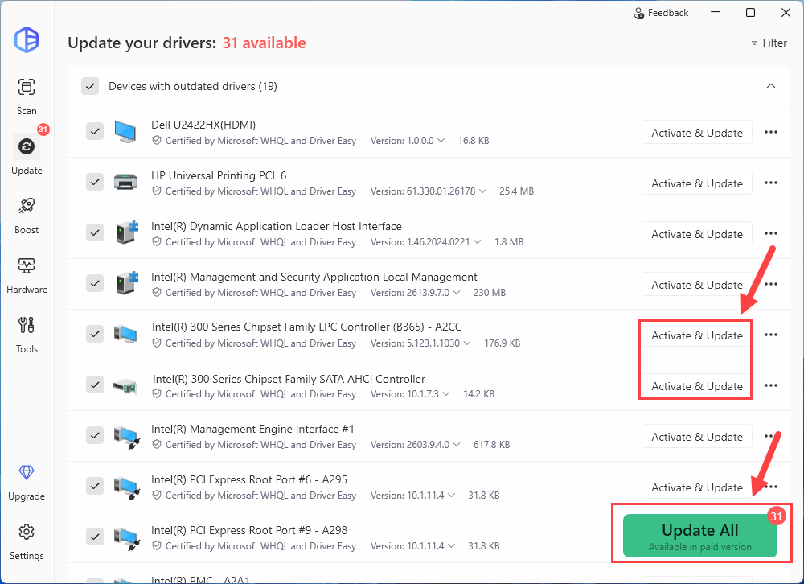Uncheck the SATA AHCI Controller checkbox
The image size is (804, 584).
coord(95,385)
